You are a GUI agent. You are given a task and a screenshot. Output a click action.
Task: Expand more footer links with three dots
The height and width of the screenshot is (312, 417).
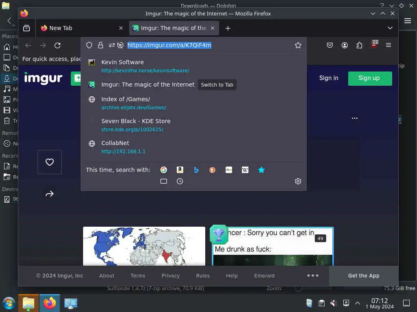point(313,276)
